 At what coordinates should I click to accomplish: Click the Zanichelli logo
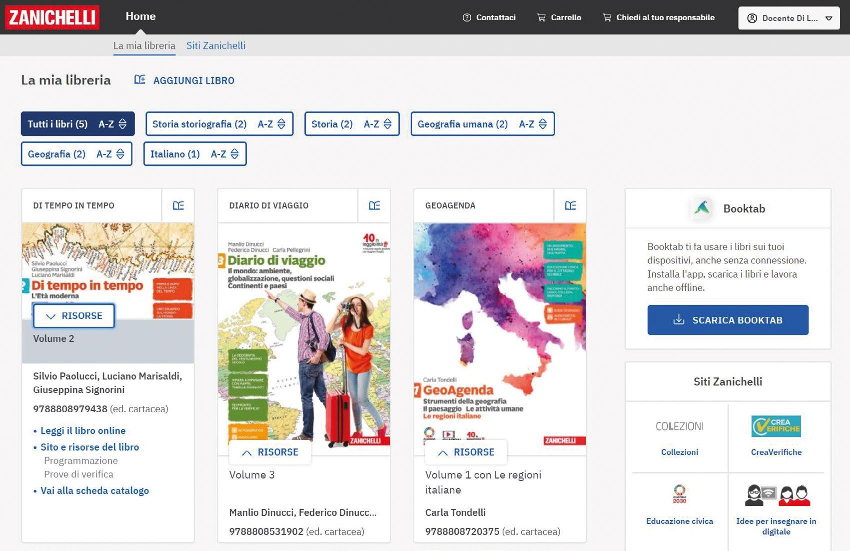pyautogui.click(x=52, y=17)
